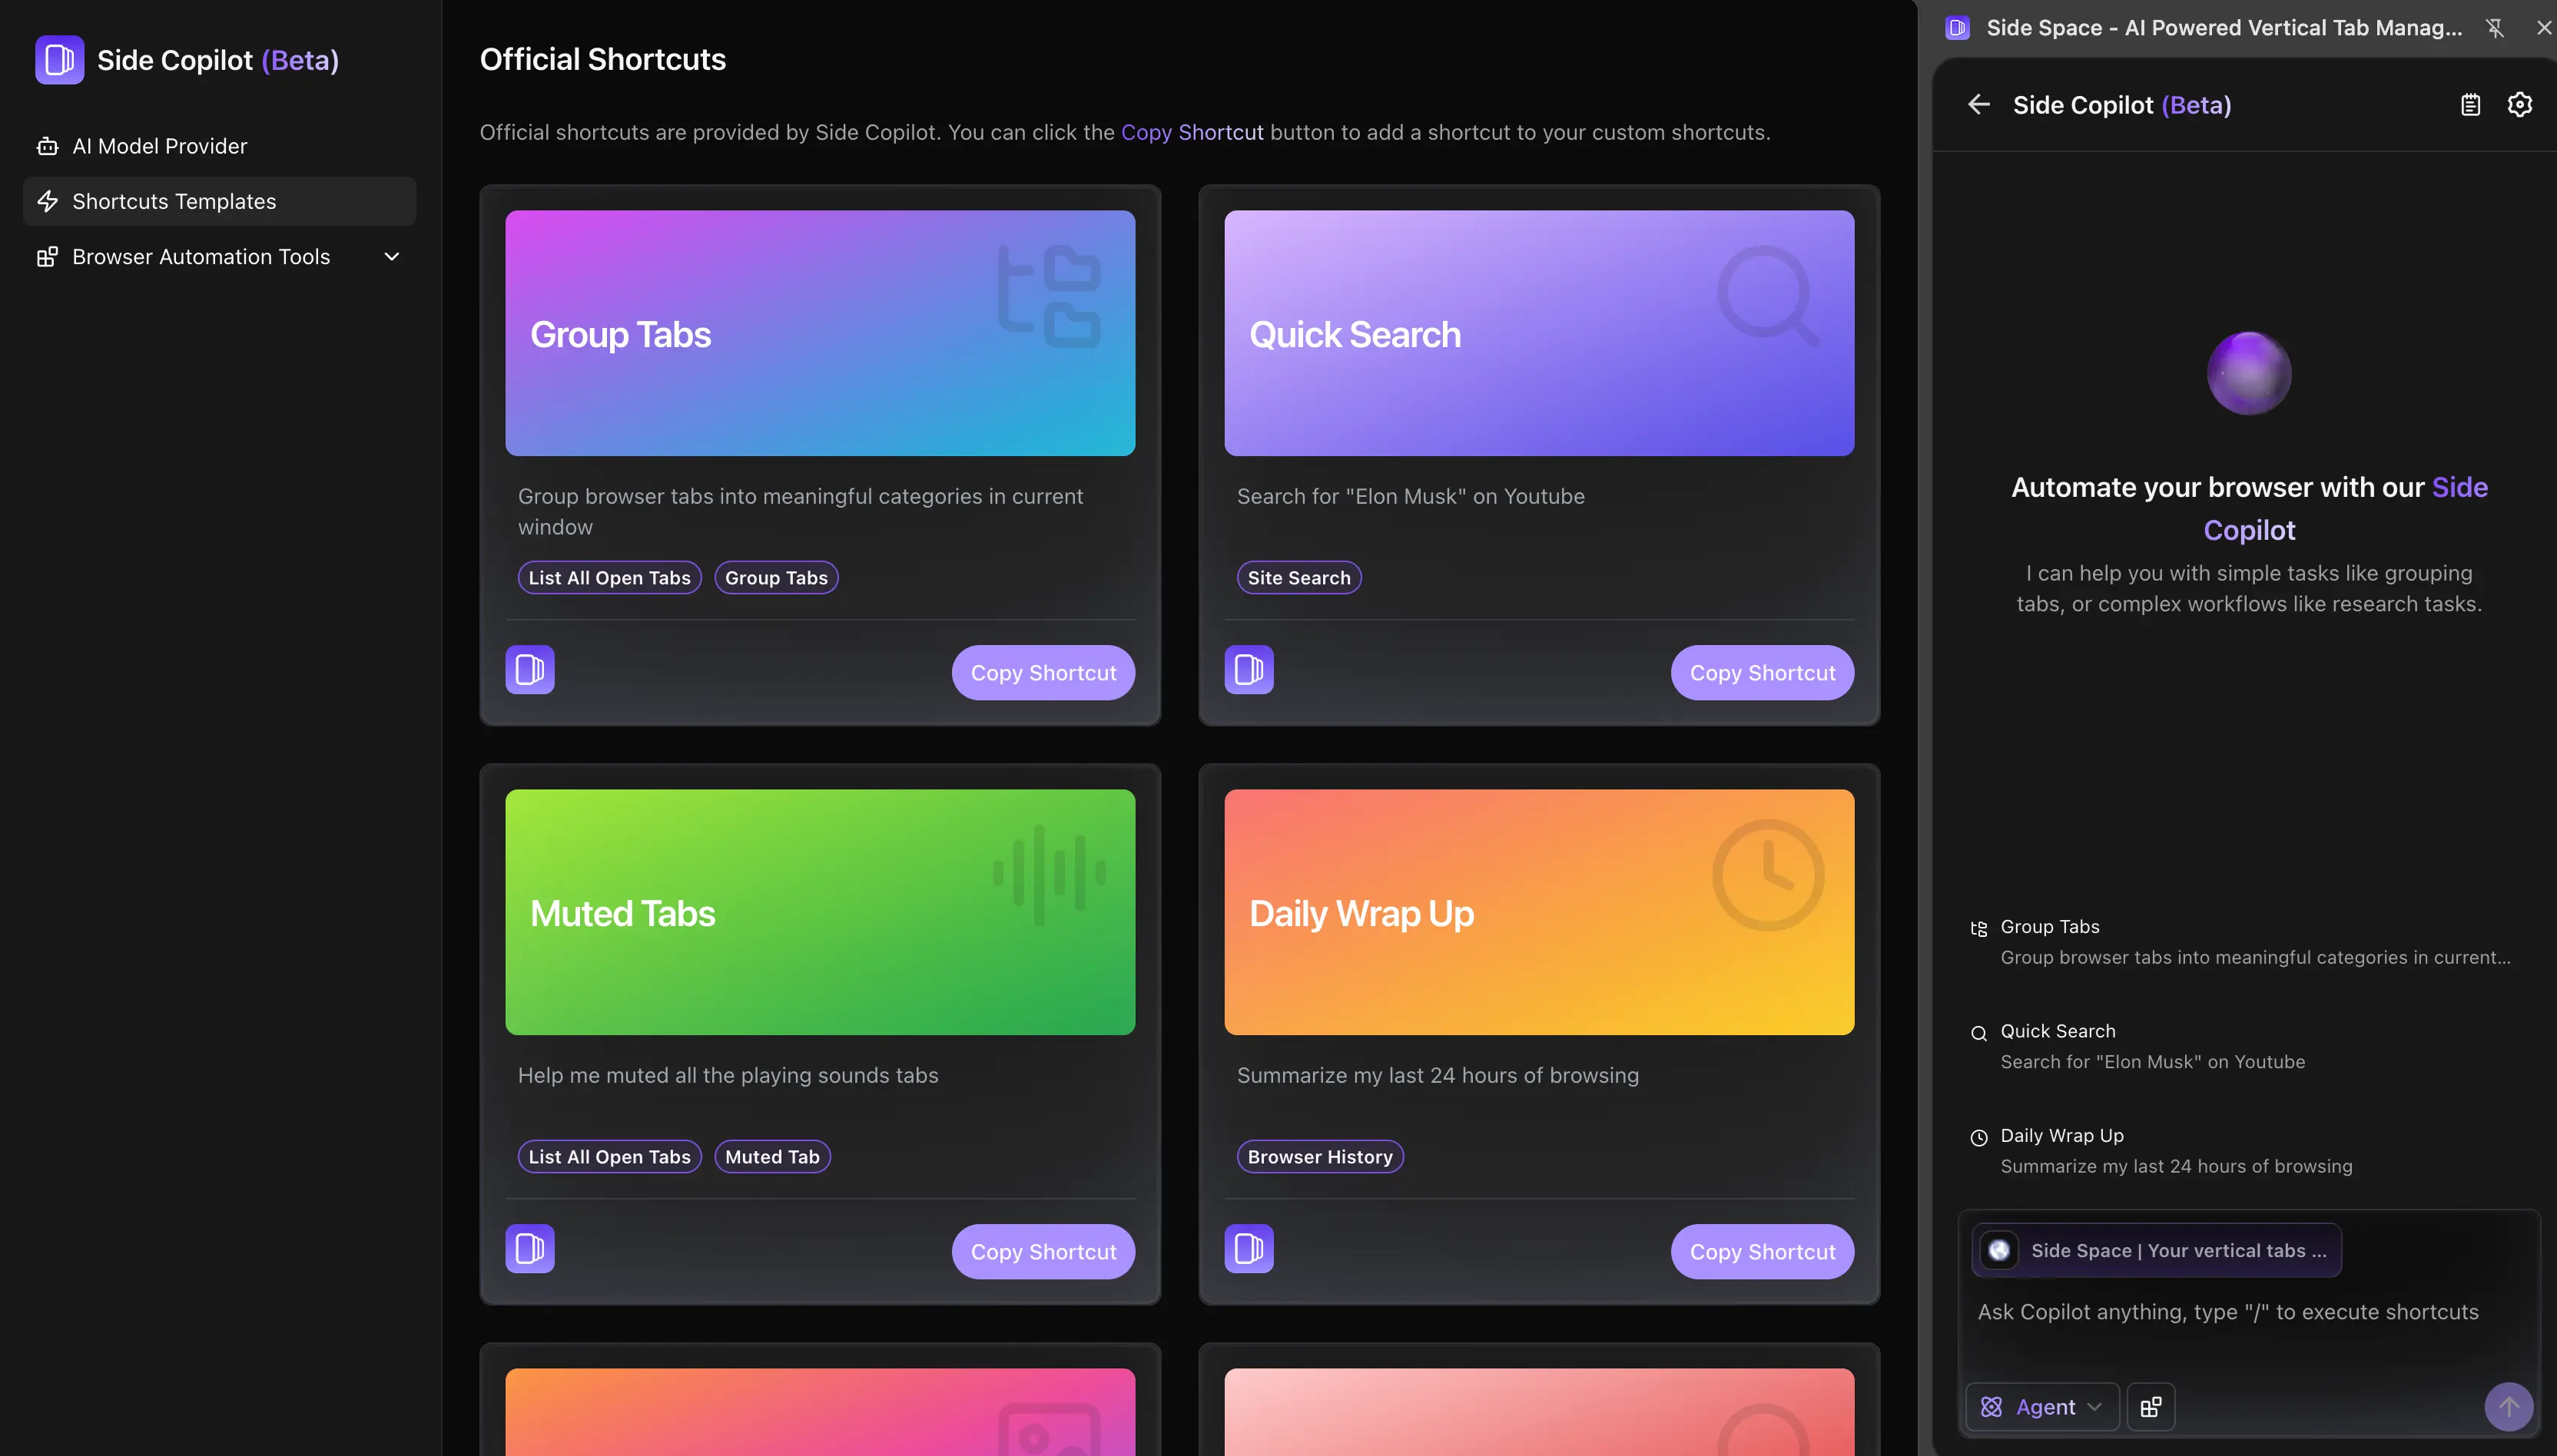Select the Daily Wrap Up clock suggestion

[x=1978, y=1137]
